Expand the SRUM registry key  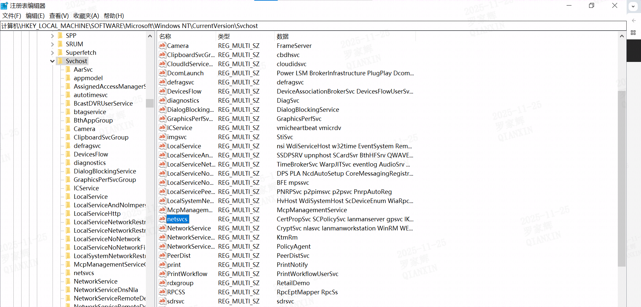click(x=52, y=44)
